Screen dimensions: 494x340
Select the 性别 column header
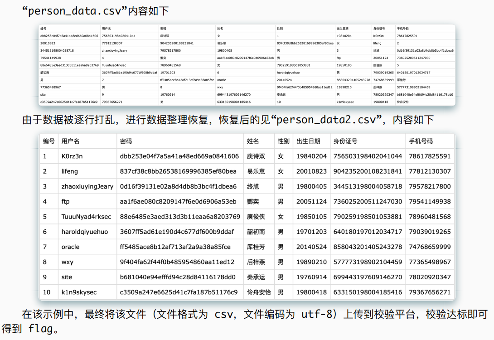[x=283, y=141]
